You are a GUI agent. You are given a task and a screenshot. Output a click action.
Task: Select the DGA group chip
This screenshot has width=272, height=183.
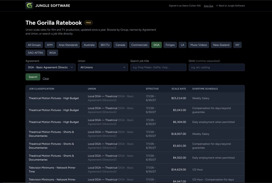(x=156, y=45)
